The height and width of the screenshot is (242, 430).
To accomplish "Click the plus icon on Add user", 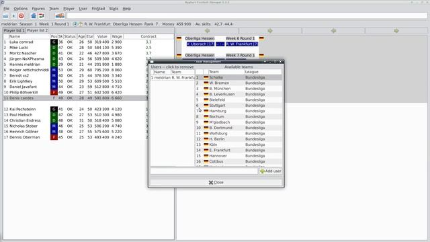I will pos(262,171).
